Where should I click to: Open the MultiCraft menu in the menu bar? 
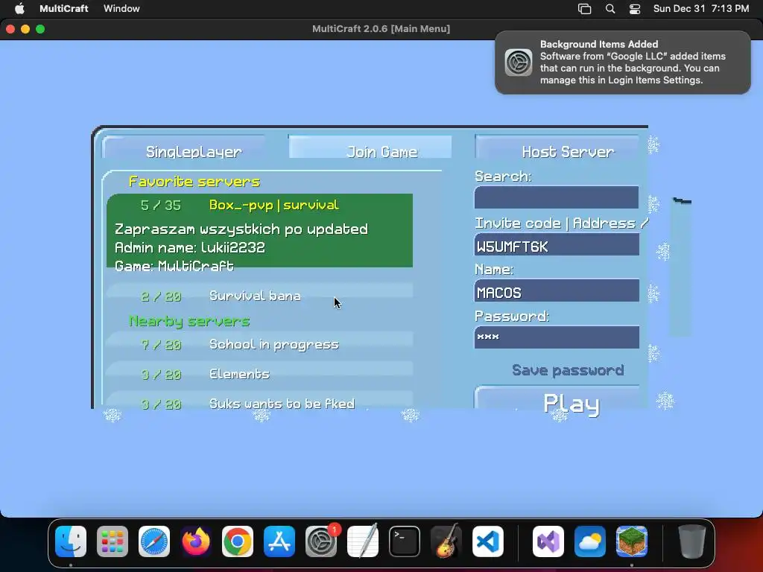click(x=64, y=8)
